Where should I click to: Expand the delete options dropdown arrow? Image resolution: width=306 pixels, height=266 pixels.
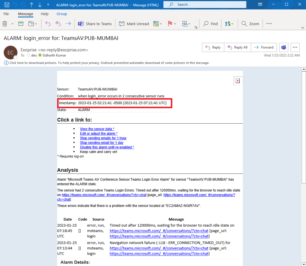(12, 24)
